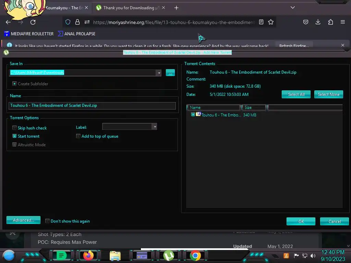Sort torrent contents by Name column
351x263 pixels.
click(214, 108)
